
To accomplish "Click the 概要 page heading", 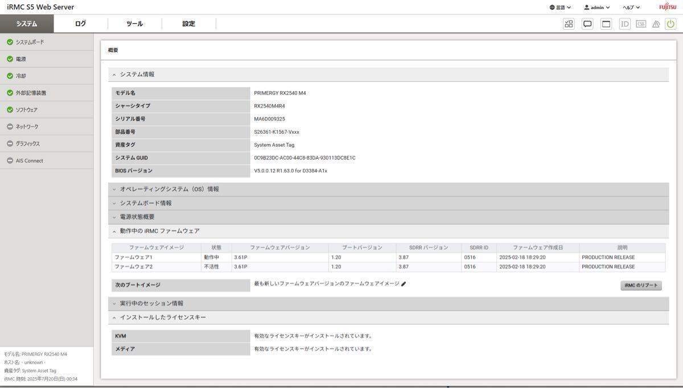I will pos(113,50).
